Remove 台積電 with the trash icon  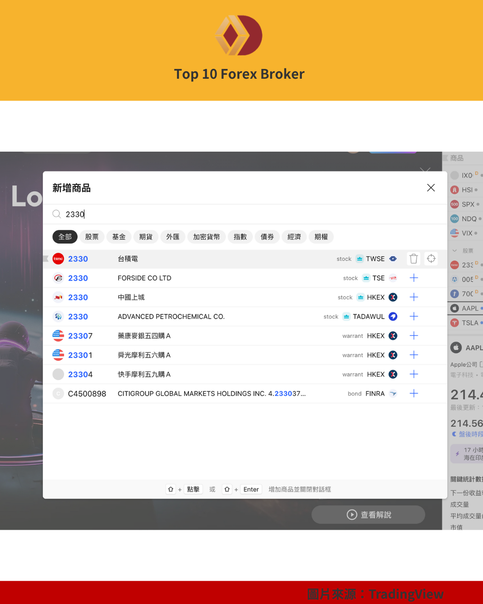(x=414, y=259)
